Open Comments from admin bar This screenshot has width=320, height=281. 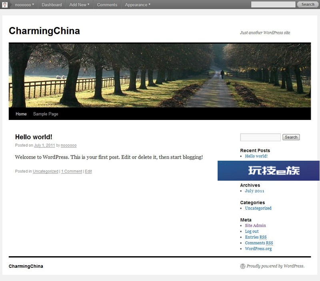(107, 4)
